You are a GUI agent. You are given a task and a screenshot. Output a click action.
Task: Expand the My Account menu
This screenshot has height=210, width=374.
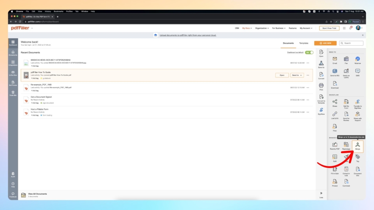click(306, 28)
